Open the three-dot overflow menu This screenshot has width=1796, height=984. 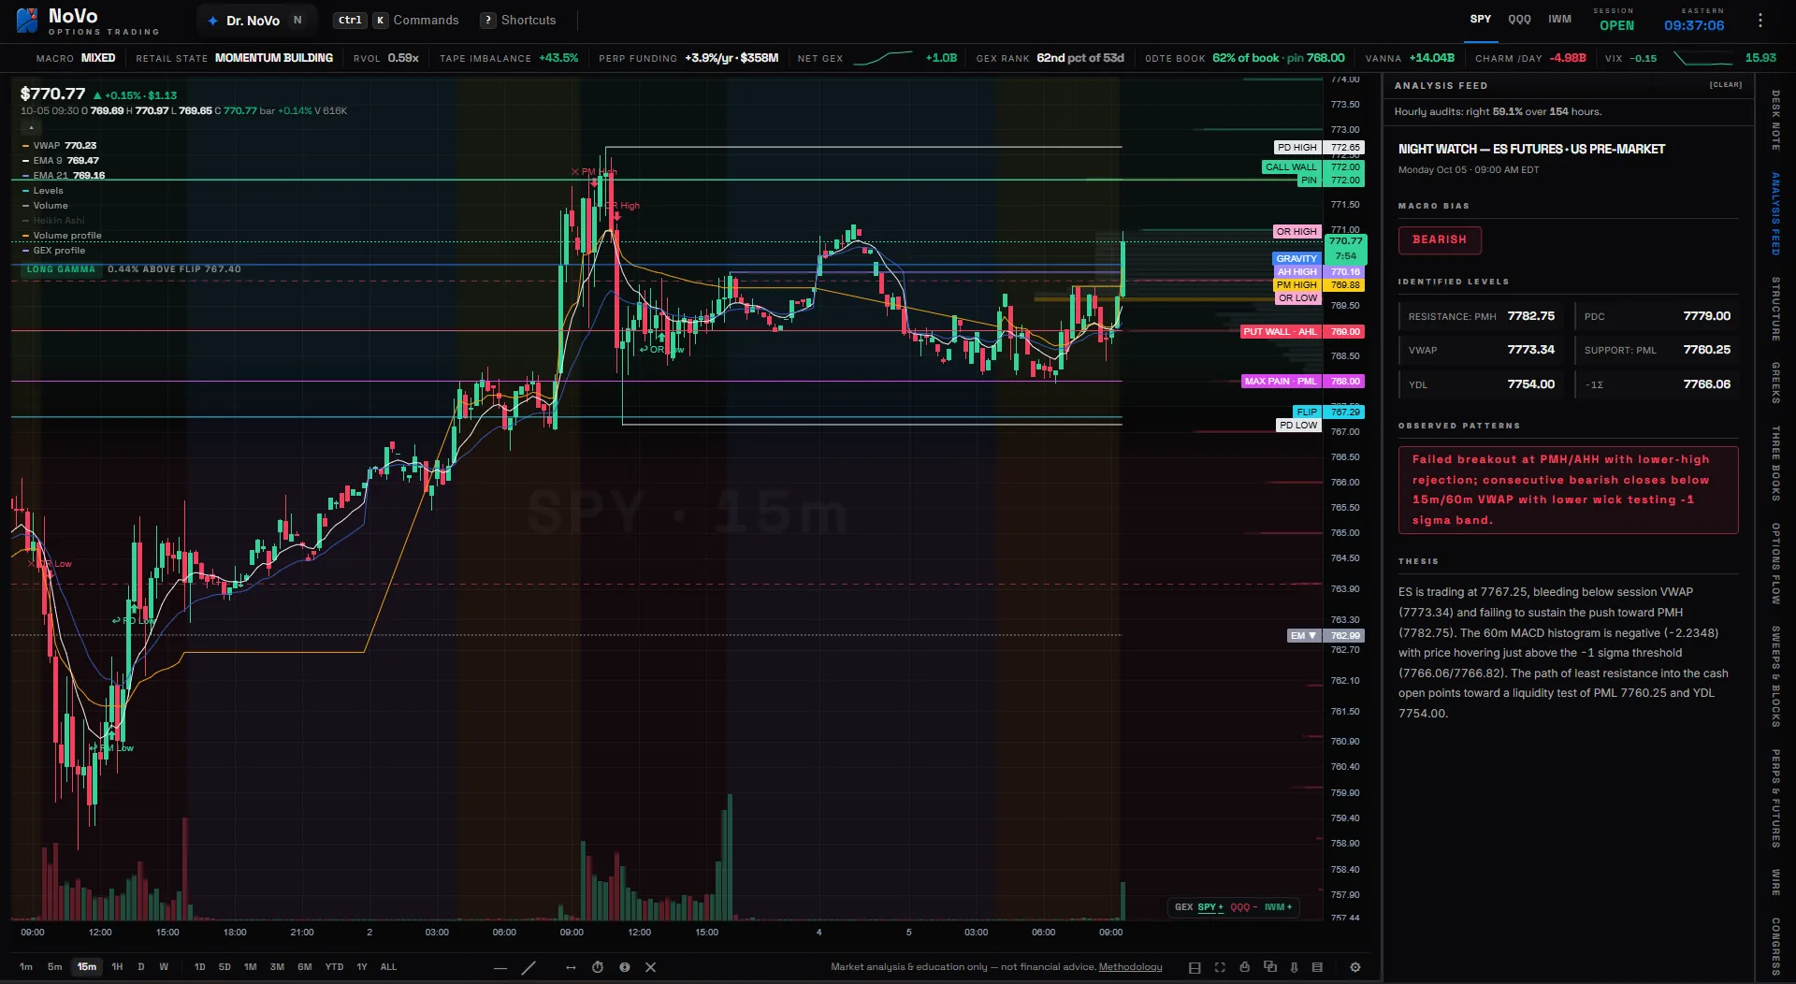coord(1760,20)
